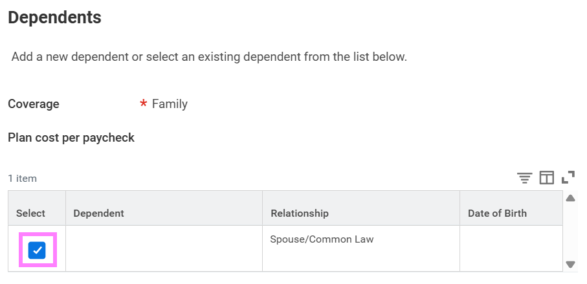
Task: Open the Date of Birth column header
Action: [x=497, y=213]
